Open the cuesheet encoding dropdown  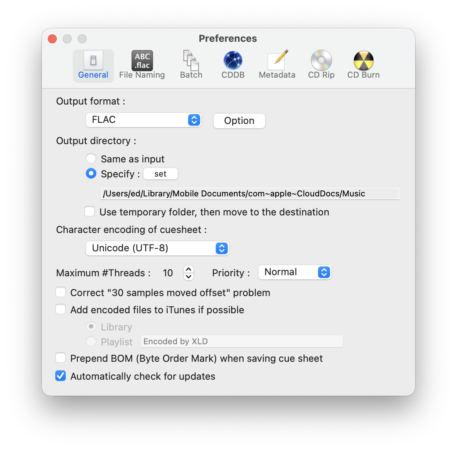coord(157,248)
